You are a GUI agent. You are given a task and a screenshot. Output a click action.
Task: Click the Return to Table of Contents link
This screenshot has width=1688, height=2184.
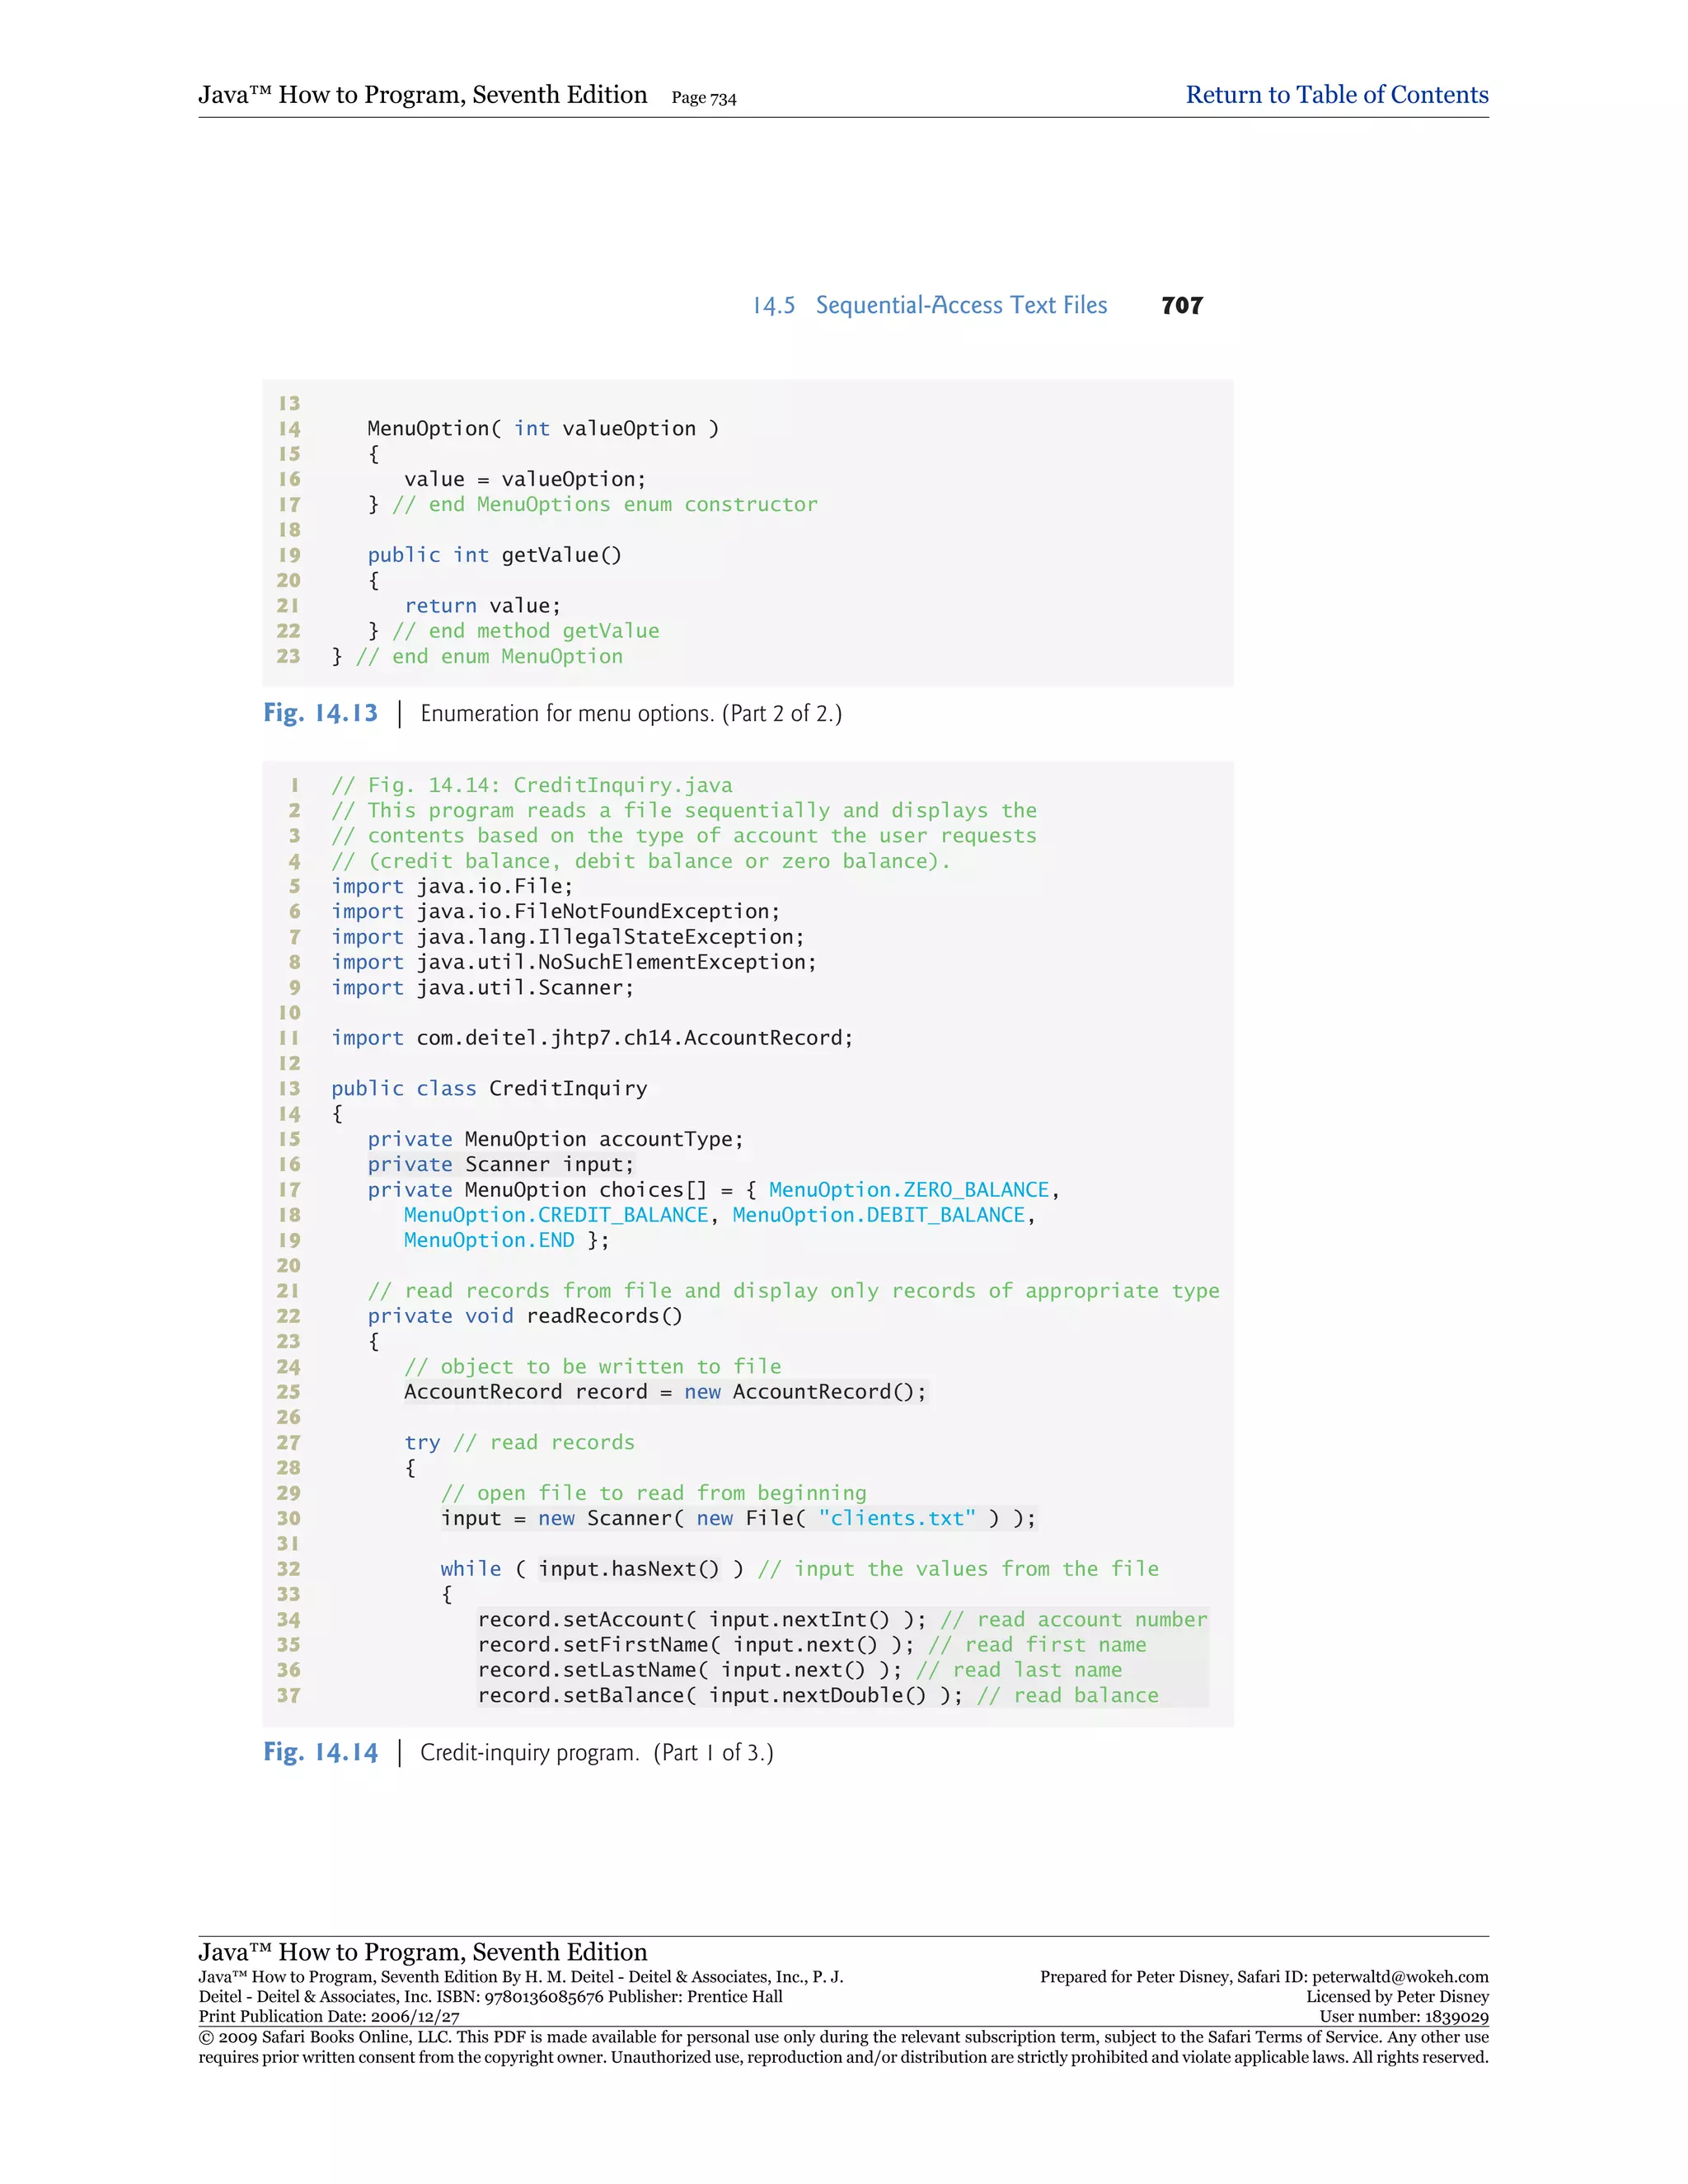1336,95
